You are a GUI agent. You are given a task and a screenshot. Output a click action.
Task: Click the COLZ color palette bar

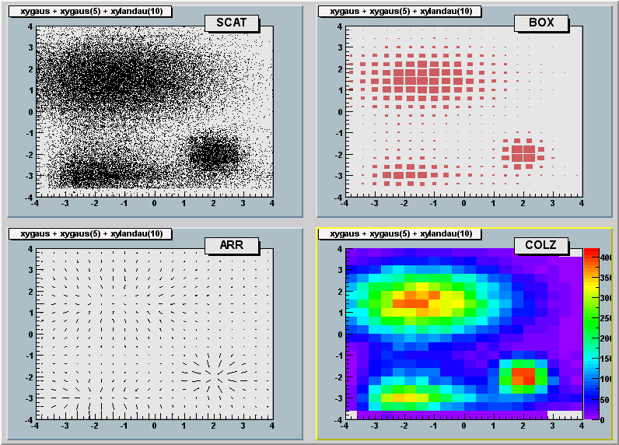pos(591,335)
